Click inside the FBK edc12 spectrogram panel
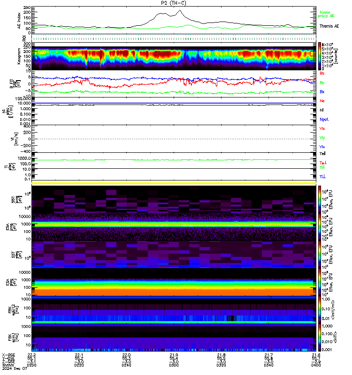352x375 pixels. click(174, 310)
